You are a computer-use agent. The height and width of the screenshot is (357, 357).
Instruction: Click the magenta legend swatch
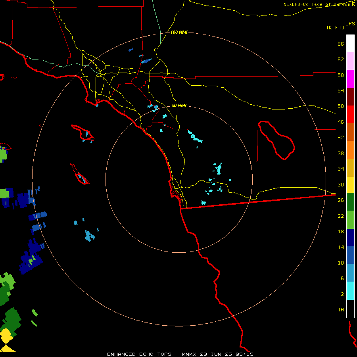tap(350, 79)
